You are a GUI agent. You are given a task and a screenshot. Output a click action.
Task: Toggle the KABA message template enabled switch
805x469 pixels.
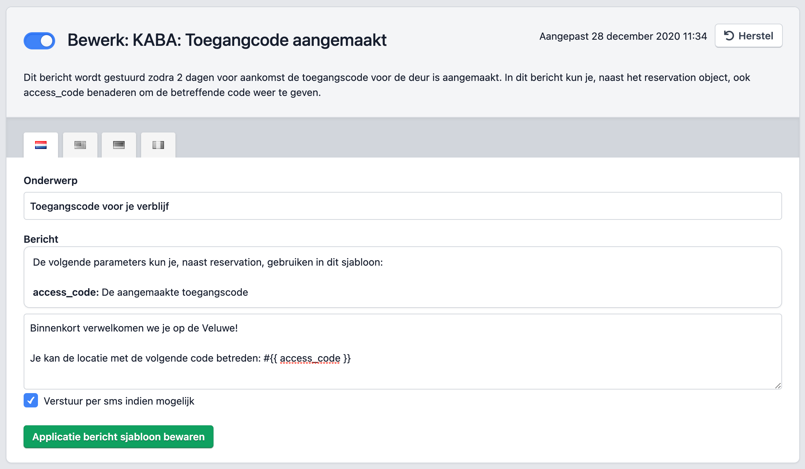pyautogui.click(x=39, y=40)
